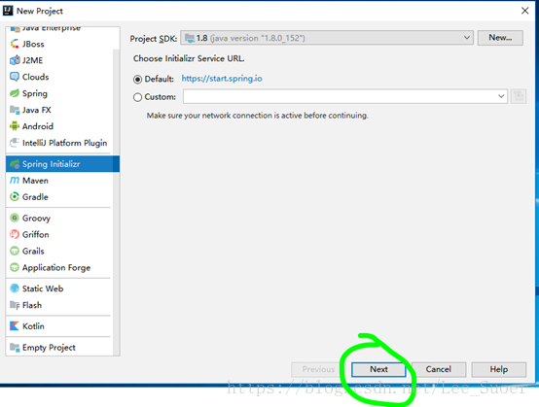Click the New... SDK button
Image resolution: width=539 pixels, height=407 pixels.
pyautogui.click(x=500, y=38)
